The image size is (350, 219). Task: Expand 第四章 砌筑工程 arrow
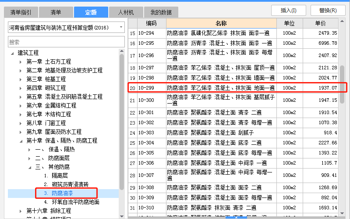(21, 88)
